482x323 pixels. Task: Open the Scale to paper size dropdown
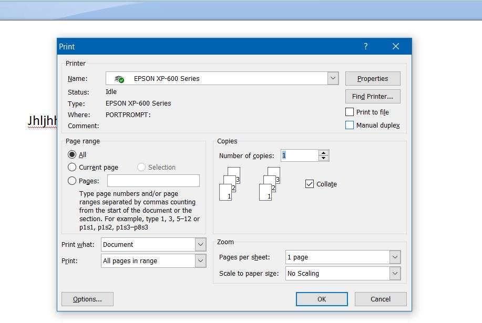point(395,273)
